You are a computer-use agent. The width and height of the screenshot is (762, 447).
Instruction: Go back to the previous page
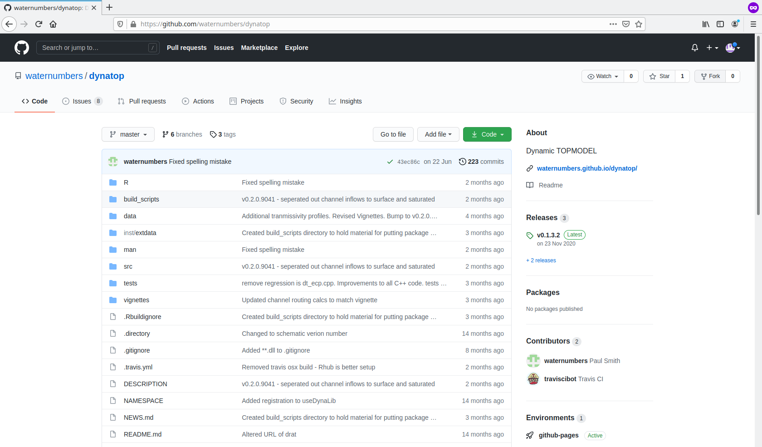(x=9, y=24)
